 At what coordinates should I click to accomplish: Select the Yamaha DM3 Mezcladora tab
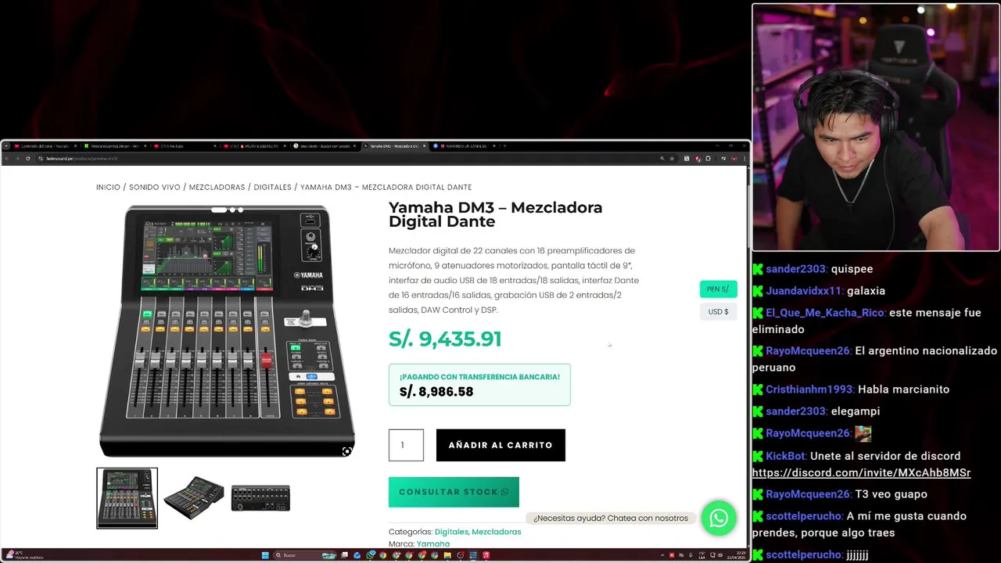pos(393,146)
